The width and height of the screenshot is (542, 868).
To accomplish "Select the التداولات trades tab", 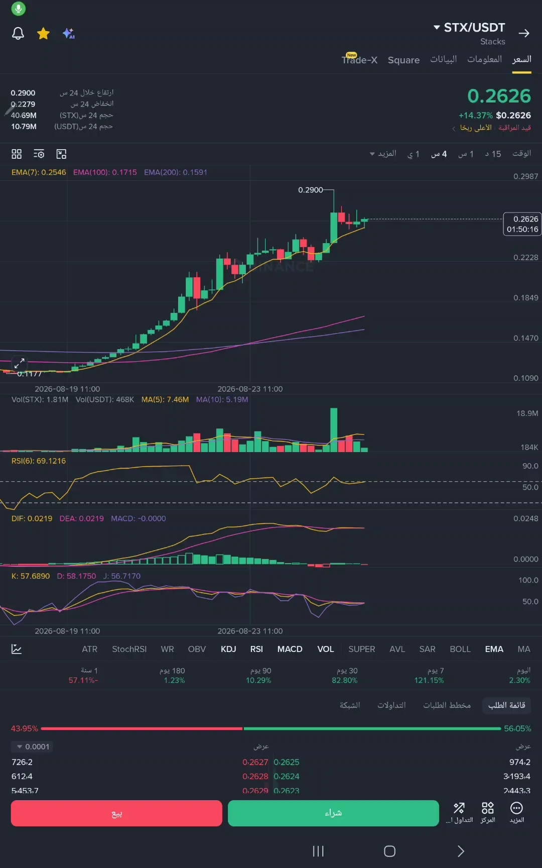I will [x=391, y=705].
